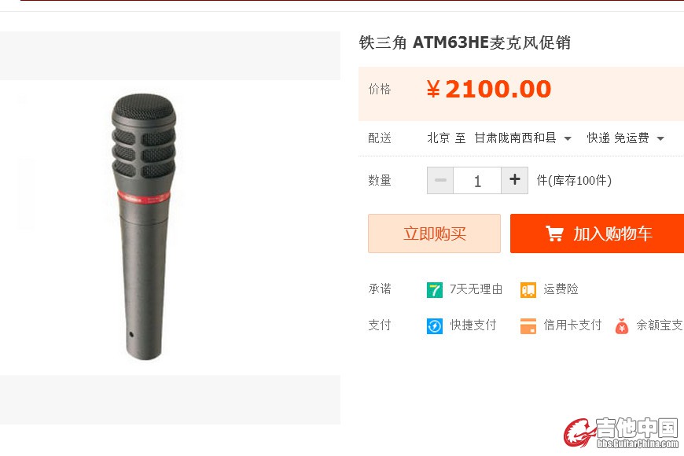This screenshot has width=684, height=456.
Task: Click the 7天无理由 return policy text
Action: (476, 289)
